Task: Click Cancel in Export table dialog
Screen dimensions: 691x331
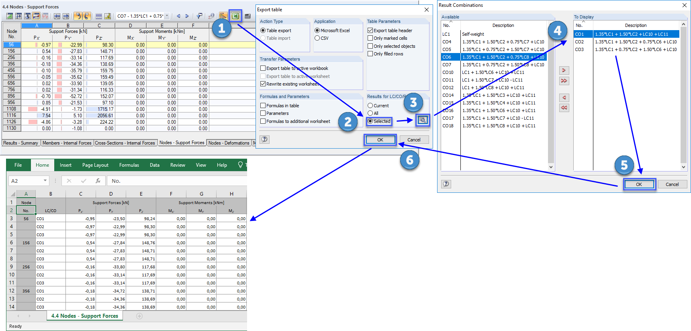Action: point(414,140)
